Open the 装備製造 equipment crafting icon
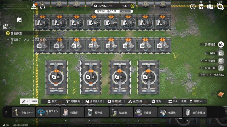 [221, 45]
